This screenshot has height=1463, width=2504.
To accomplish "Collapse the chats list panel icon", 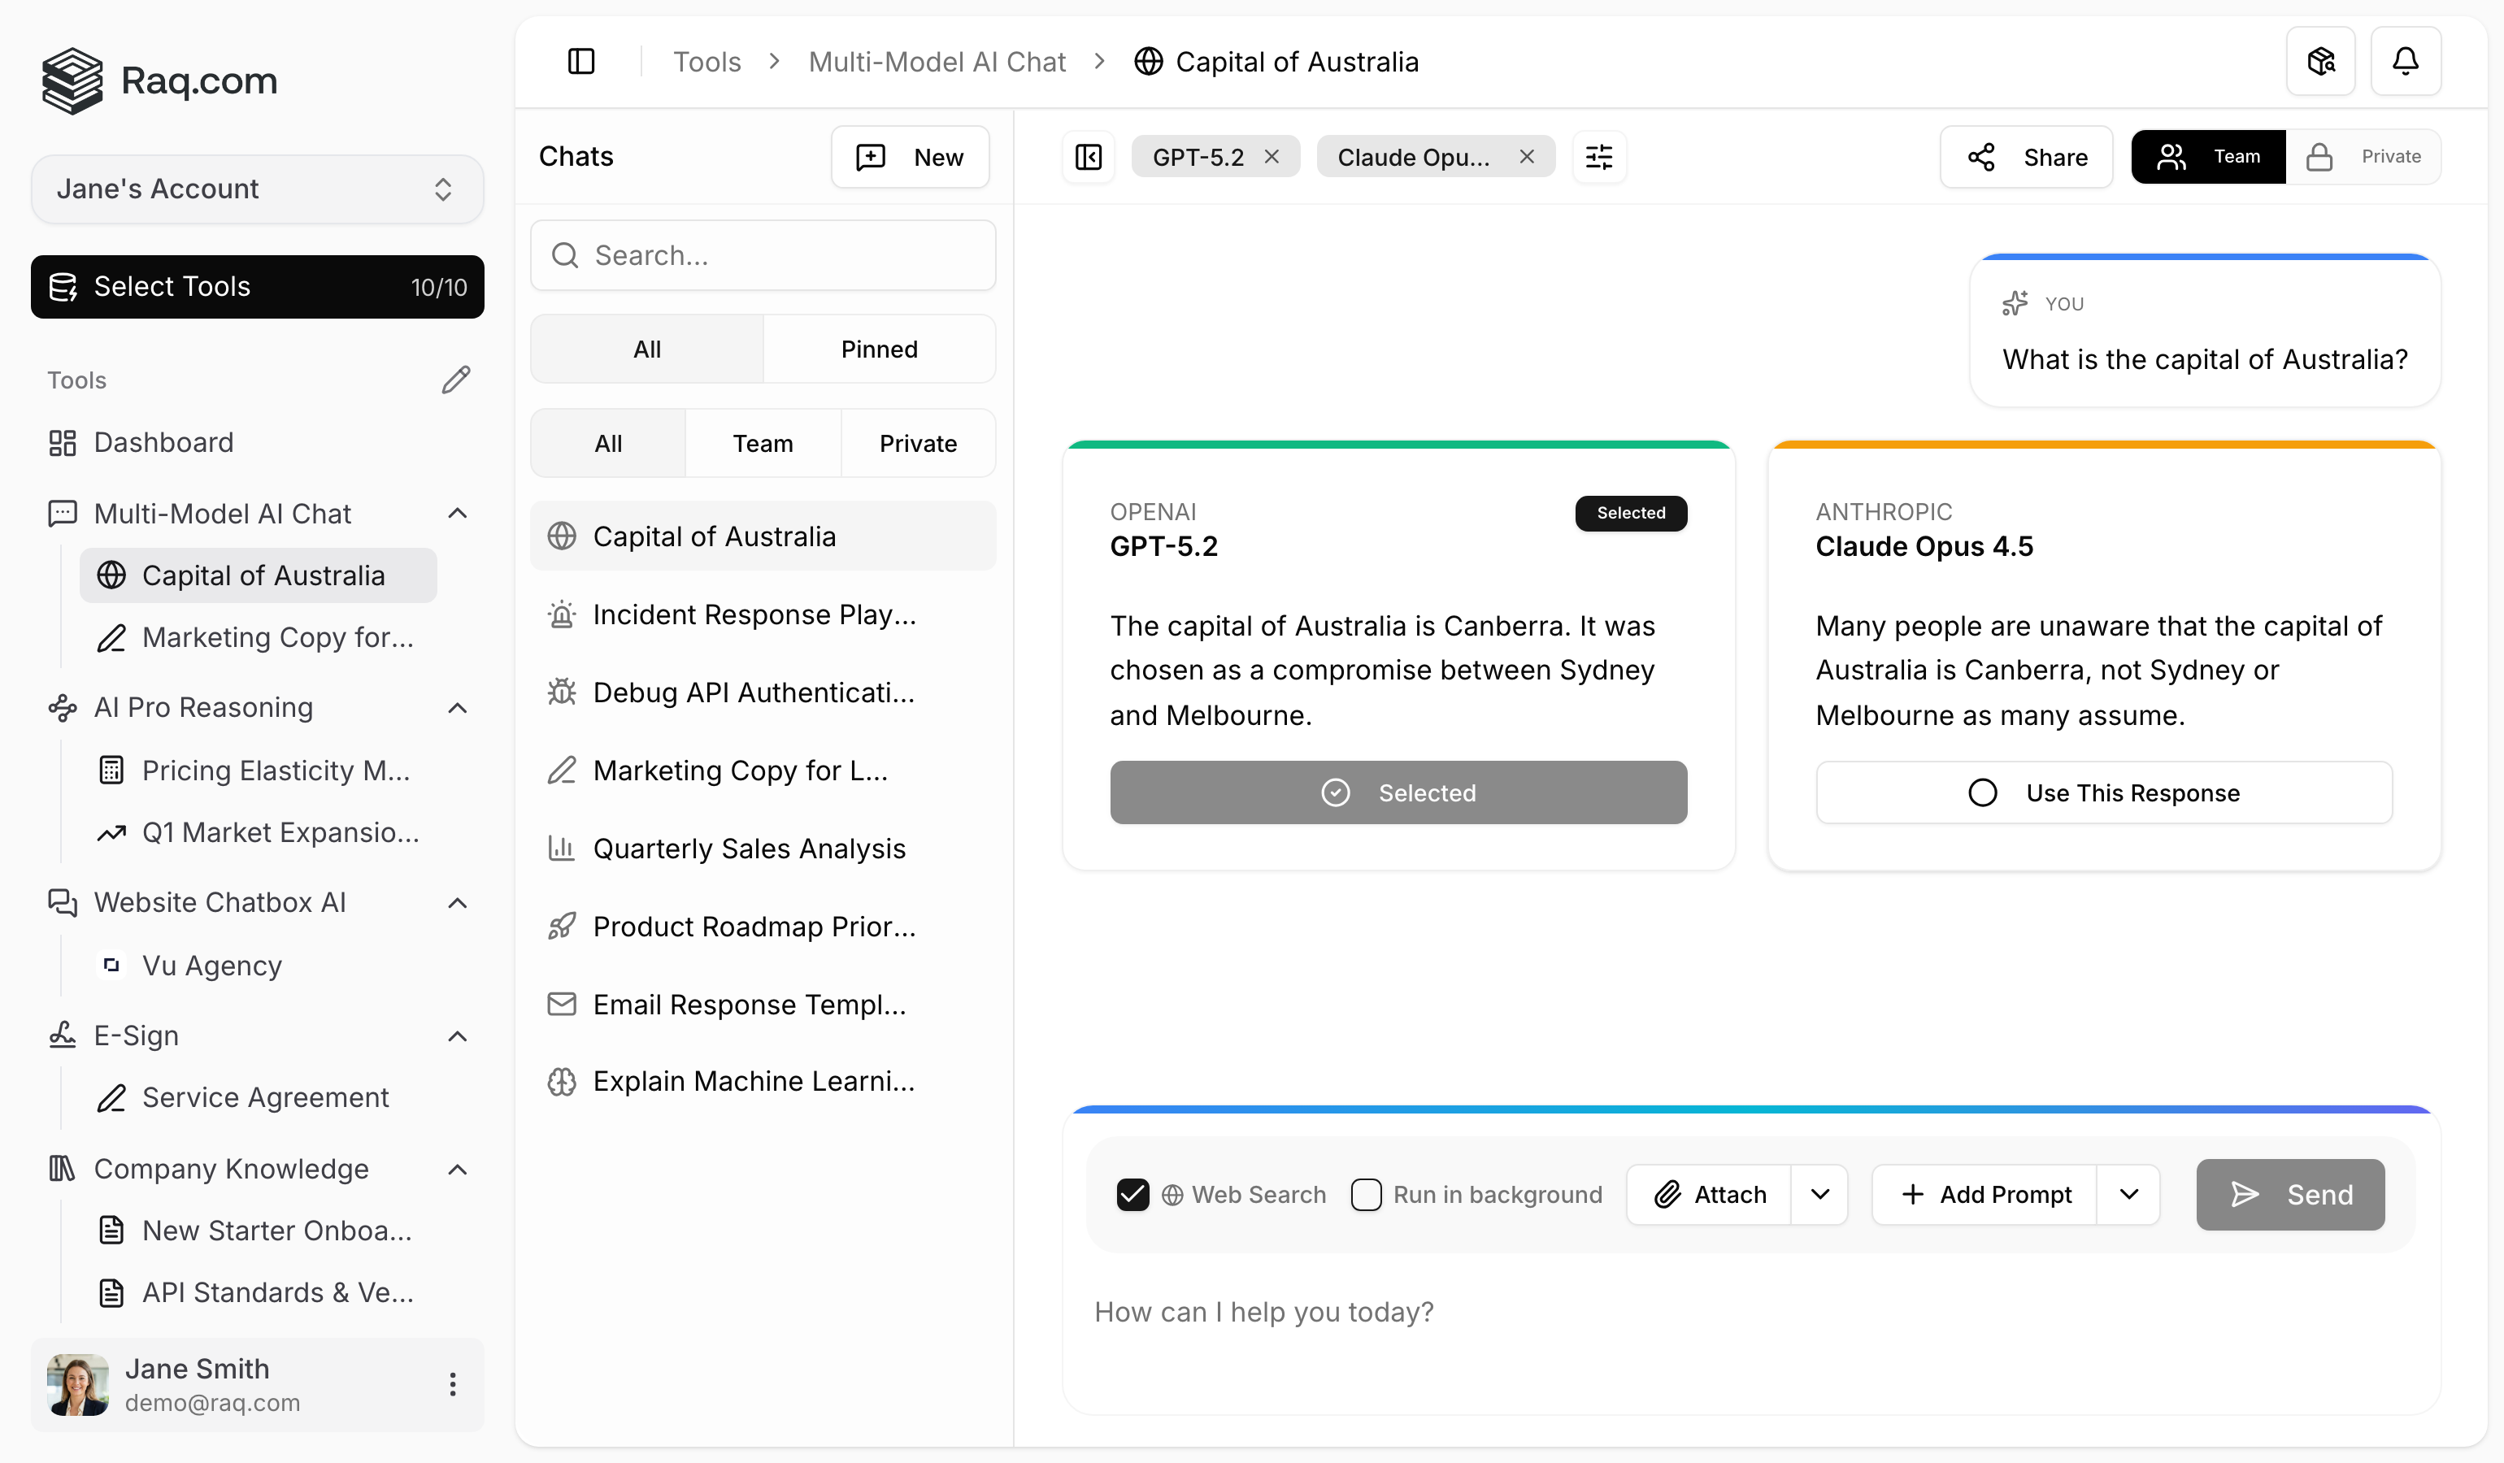I will (x=1088, y=157).
